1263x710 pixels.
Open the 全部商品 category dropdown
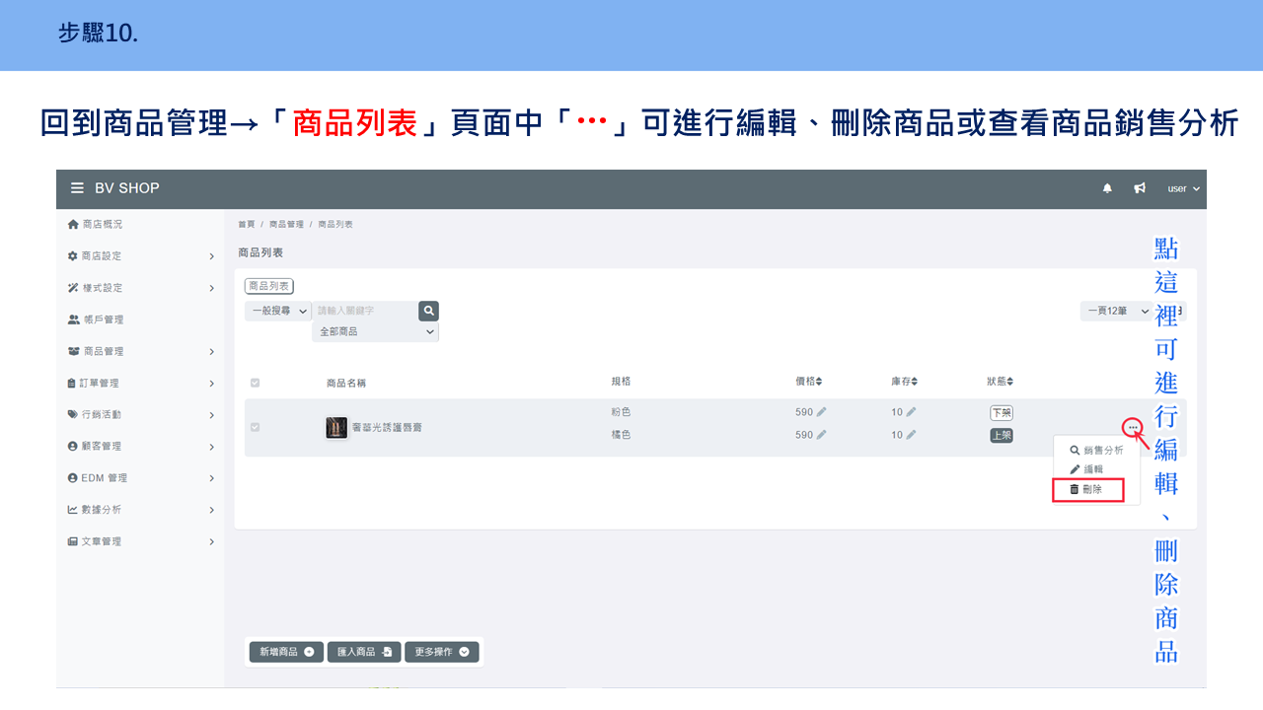[x=375, y=332]
